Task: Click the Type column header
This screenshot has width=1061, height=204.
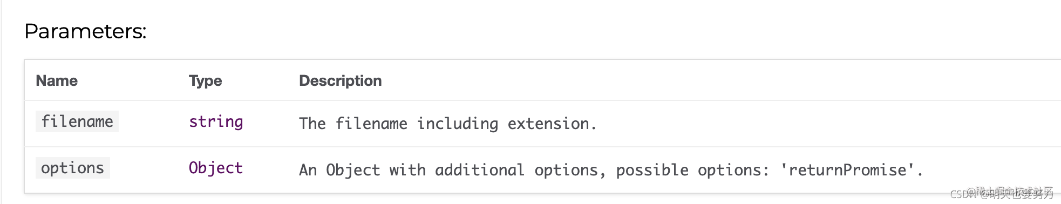Action: click(x=205, y=81)
